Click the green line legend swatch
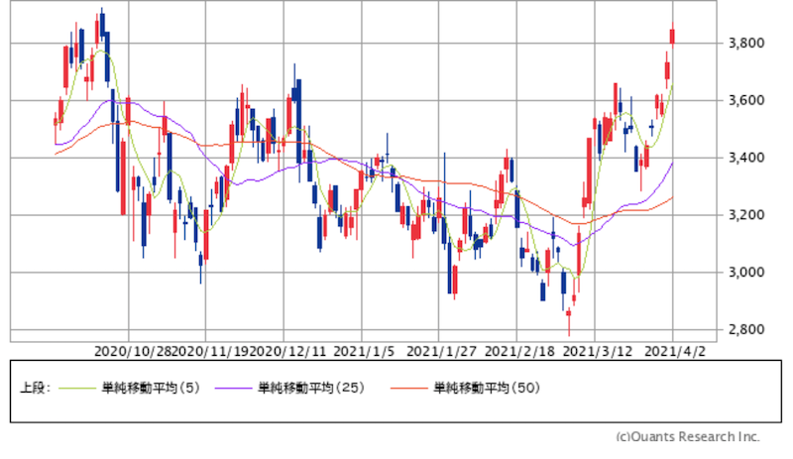Image resolution: width=793 pixels, height=459 pixels. click(77, 389)
